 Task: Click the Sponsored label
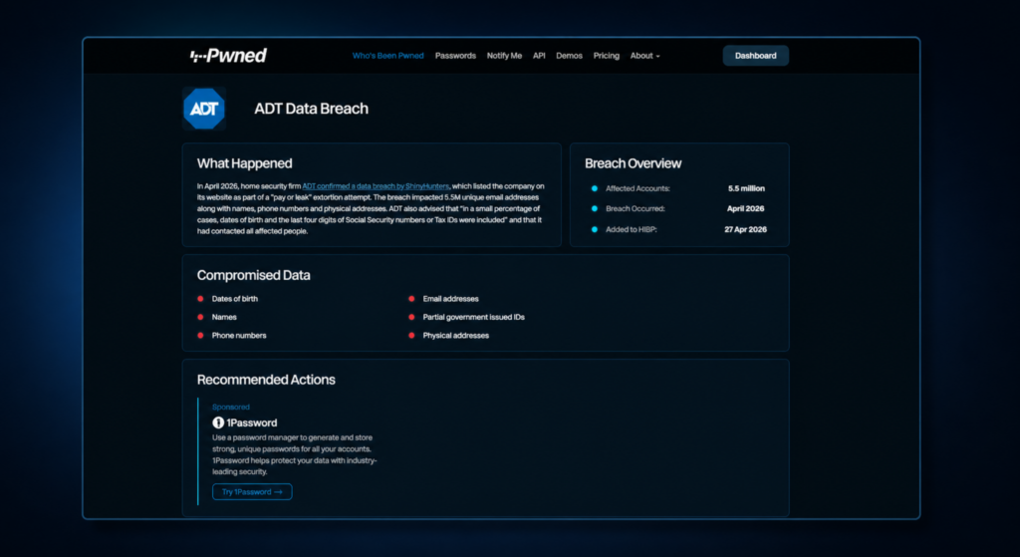(x=231, y=408)
